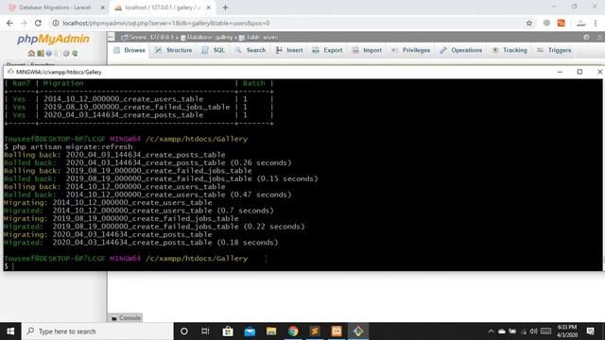Open the Search tab
The height and width of the screenshot is (340, 605).
click(251, 50)
